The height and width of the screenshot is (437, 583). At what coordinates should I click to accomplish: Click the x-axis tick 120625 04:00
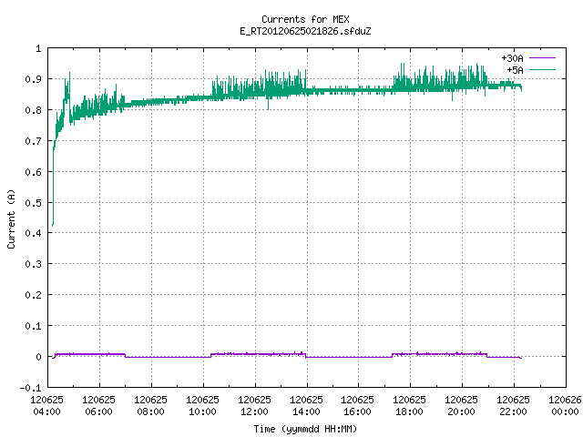(x=46, y=406)
